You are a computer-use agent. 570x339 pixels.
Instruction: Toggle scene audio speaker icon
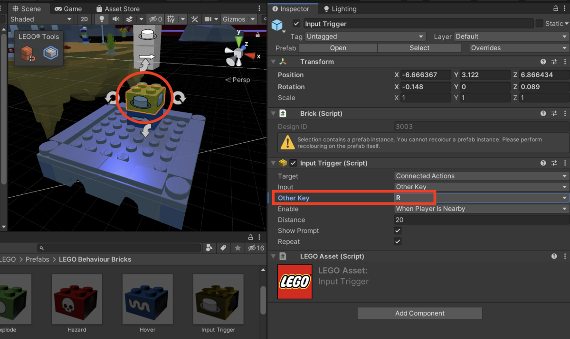tap(116, 19)
